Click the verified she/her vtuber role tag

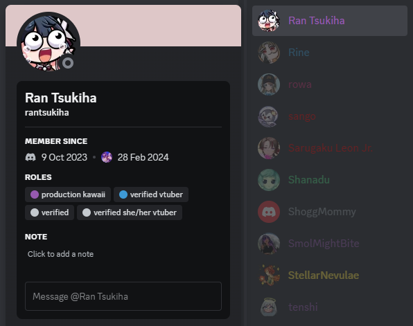[x=130, y=212]
